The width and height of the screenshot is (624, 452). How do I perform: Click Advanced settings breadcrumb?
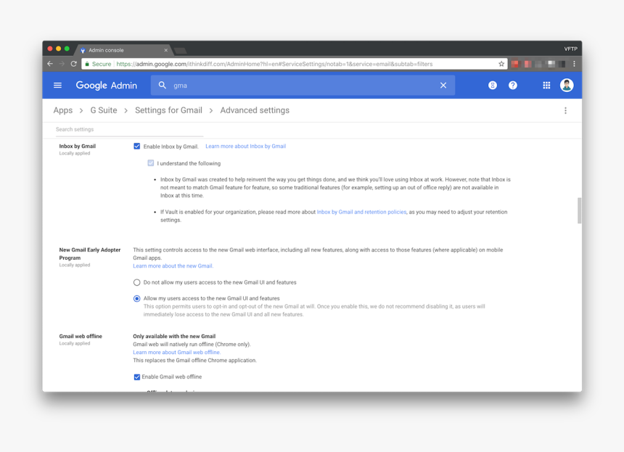click(x=255, y=110)
